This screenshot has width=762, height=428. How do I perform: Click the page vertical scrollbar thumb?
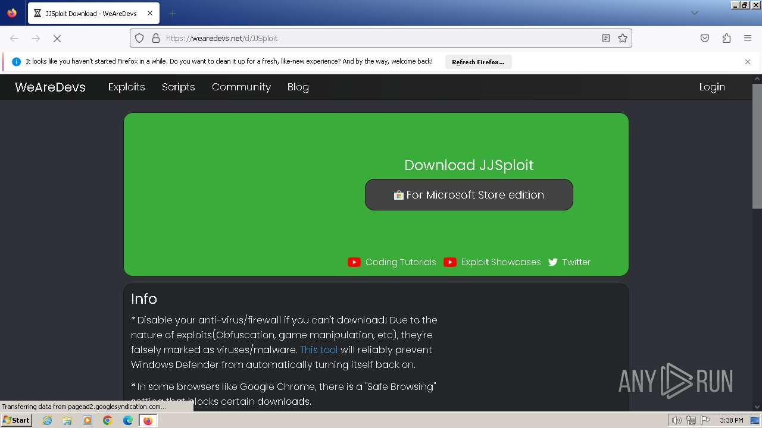click(757, 146)
